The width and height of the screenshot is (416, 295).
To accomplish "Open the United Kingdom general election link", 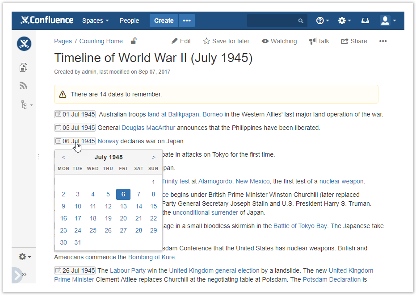I will point(214,270).
